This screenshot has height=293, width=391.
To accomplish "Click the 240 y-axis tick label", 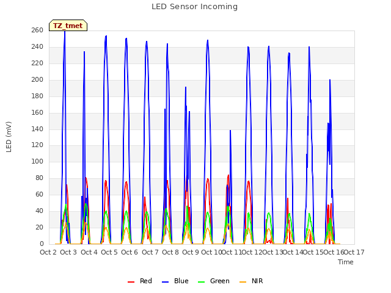I will pos(37,47).
